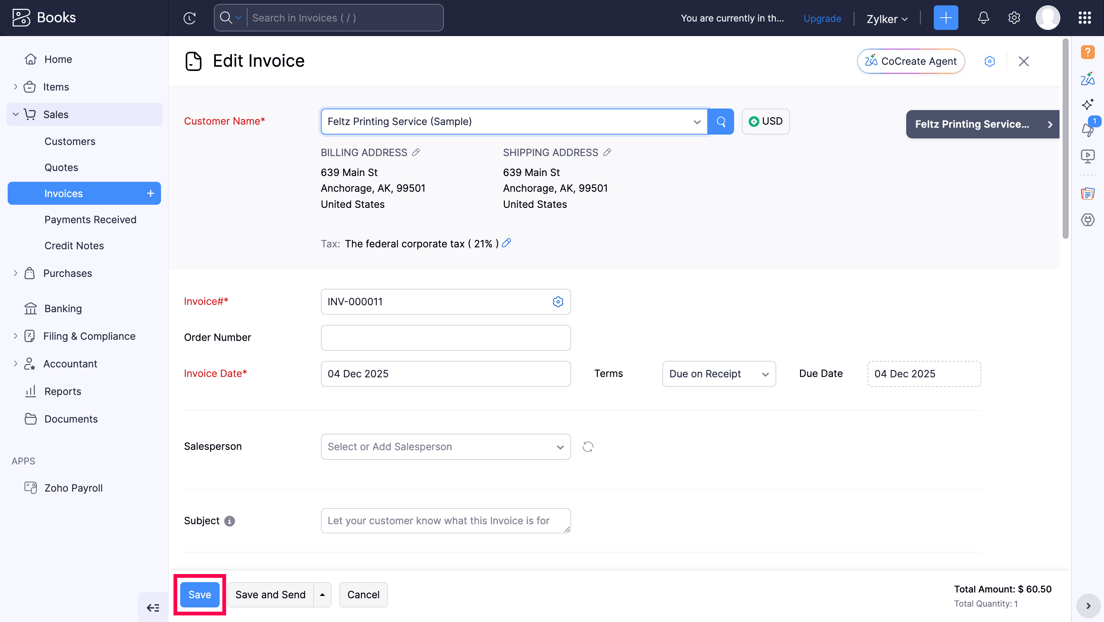The width and height of the screenshot is (1104, 622).
Task: Click the Upgrade link
Action: [x=822, y=18]
